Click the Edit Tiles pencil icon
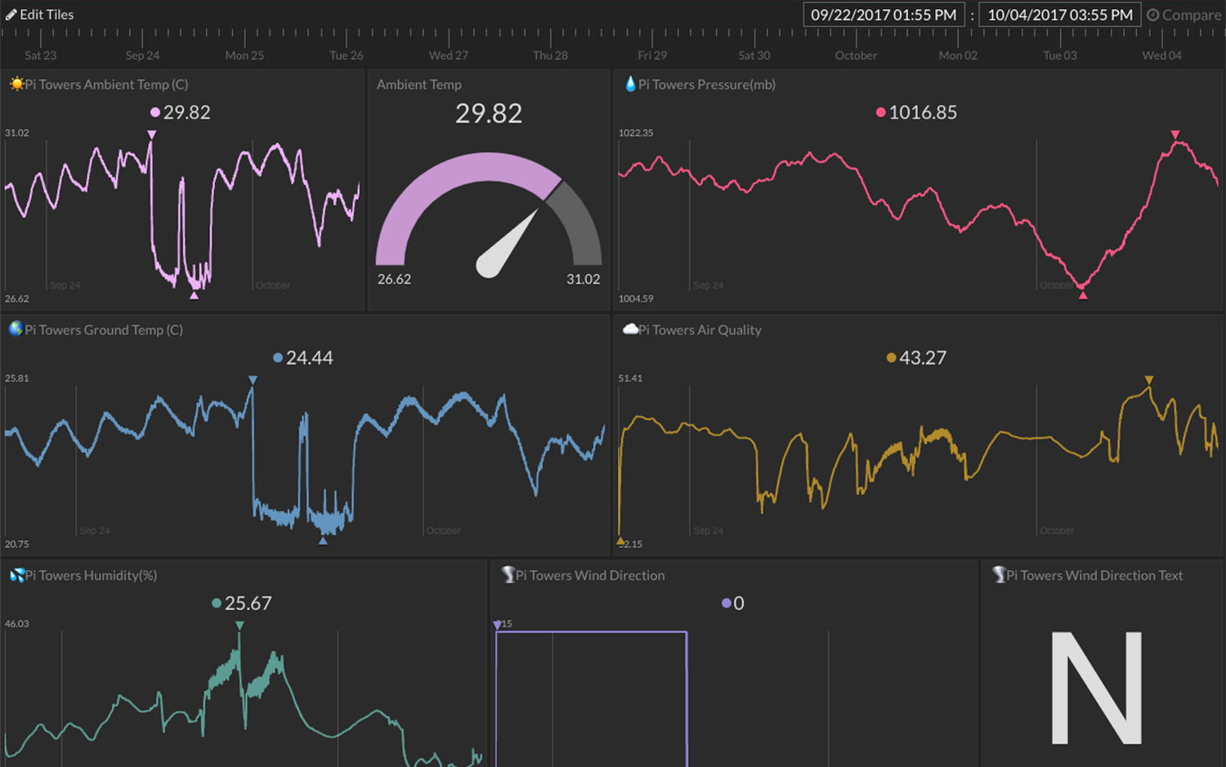 [x=11, y=15]
